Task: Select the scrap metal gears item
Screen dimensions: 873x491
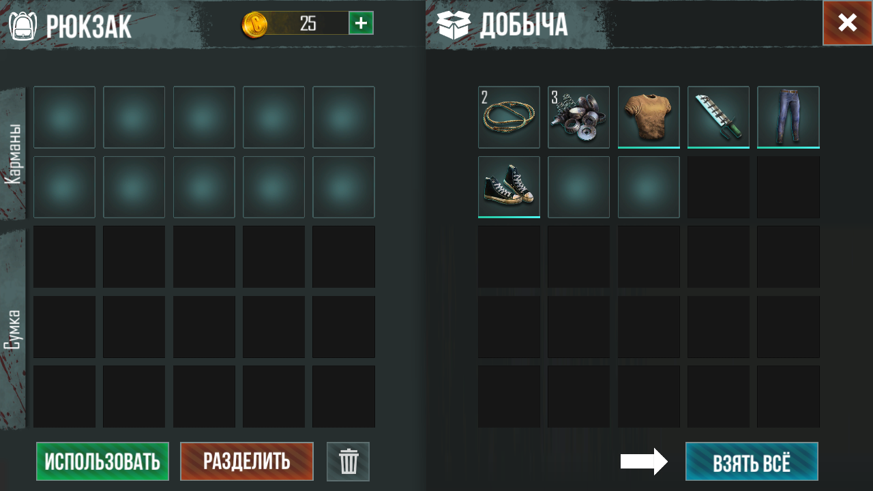Action: coord(578,117)
